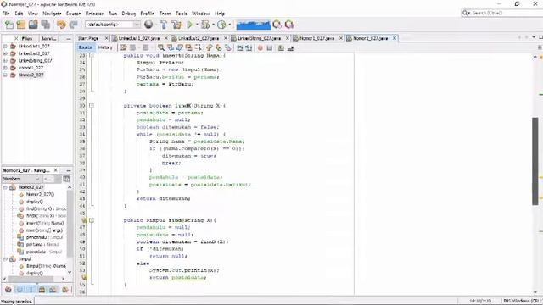Toggle fourth Navigator filter button, Show Non-Public Members
The height and width of the screenshot is (305, 543).
coord(42,289)
